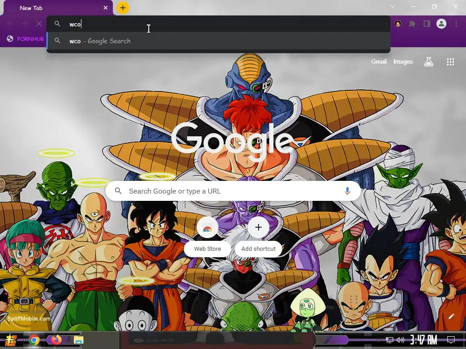Viewport: 466px width, 349px height.
Task: Launch Firefox from the taskbar
Action: point(56,340)
